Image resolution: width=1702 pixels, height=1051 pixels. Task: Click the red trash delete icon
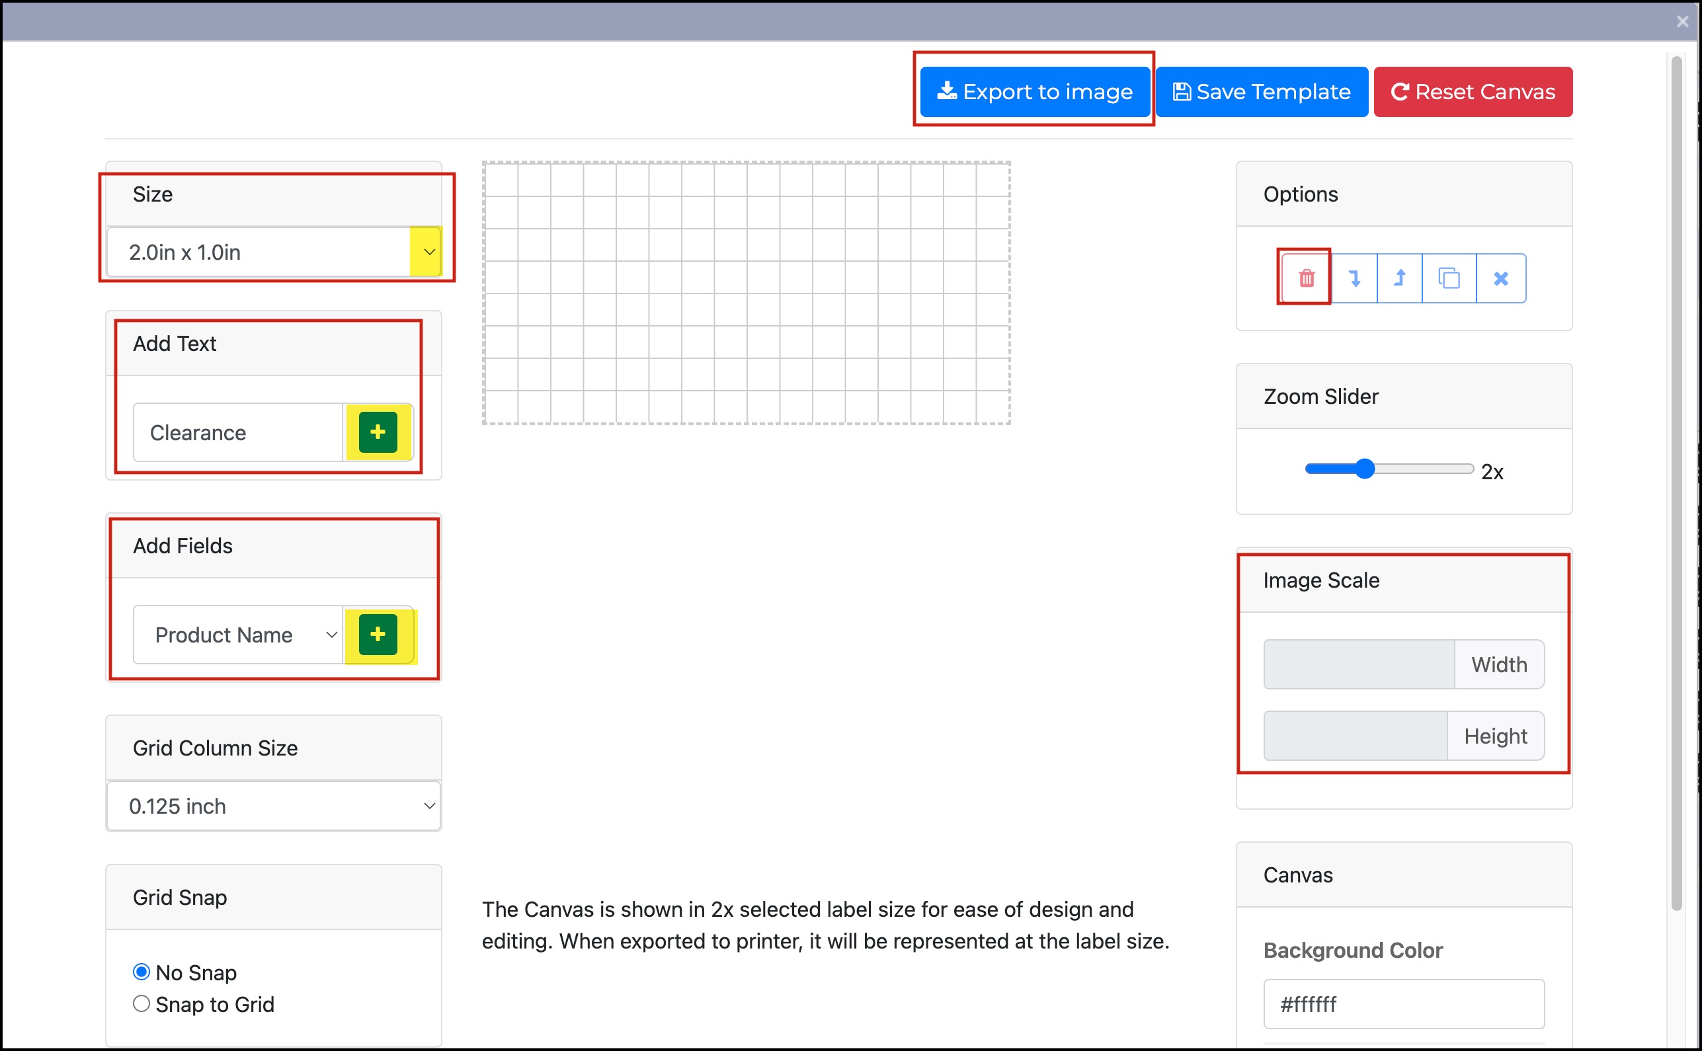click(1306, 278)
